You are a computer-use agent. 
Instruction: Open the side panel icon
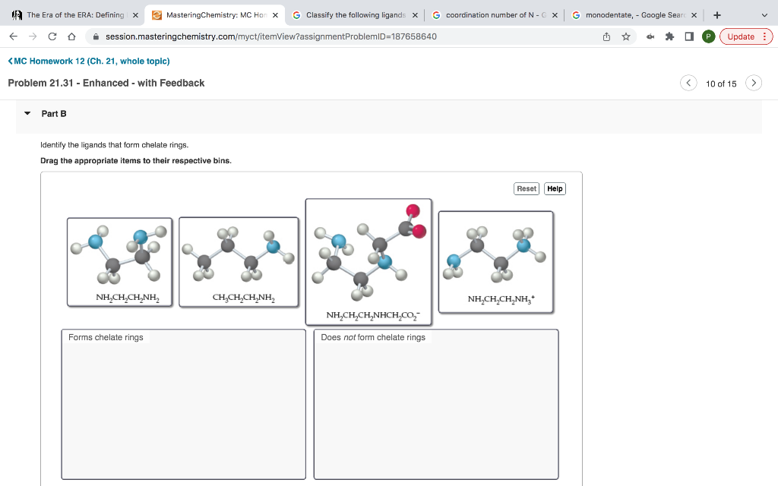point(688,36)
